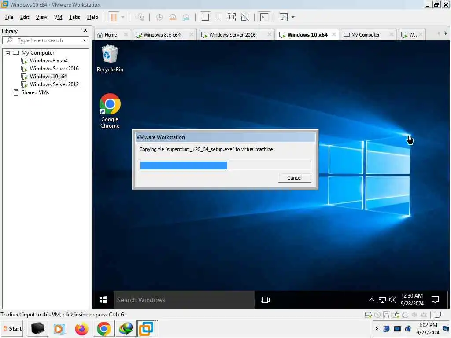The image size is (451, 338).
Task: Select Windows Server 2016 in Library tree
Action: click(54, 69)
